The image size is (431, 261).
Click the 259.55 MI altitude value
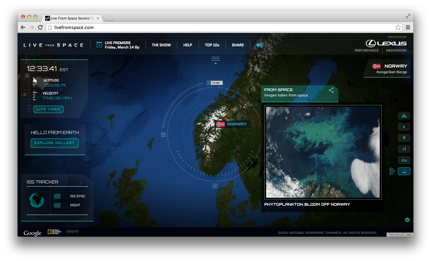tap(54, 86)
